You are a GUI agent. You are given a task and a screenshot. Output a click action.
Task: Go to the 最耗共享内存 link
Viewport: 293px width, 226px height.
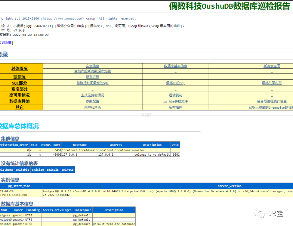pyautogui.click(x=272, y=83)
